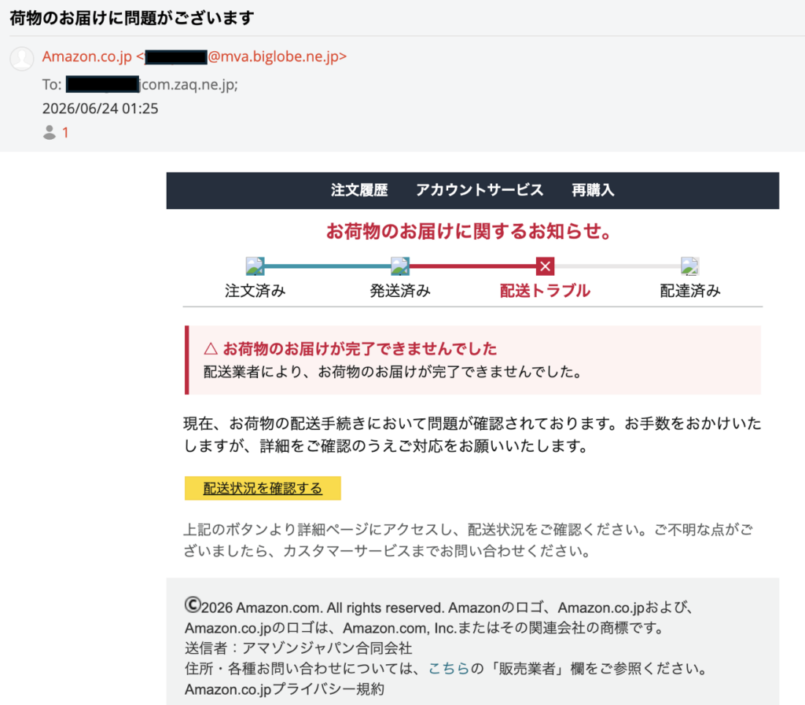
Task: Click the date 2026/06/24 01:25
Action: (100, 108)
